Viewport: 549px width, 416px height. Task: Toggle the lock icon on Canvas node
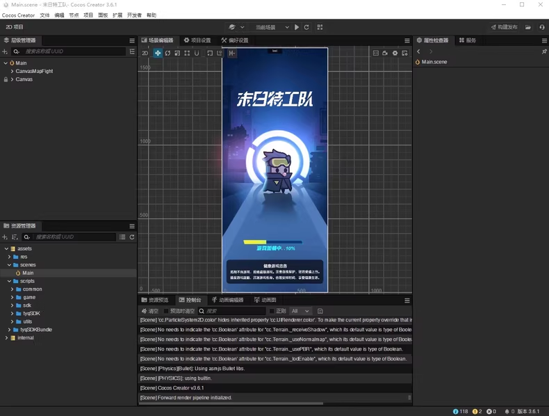(6, 79)
